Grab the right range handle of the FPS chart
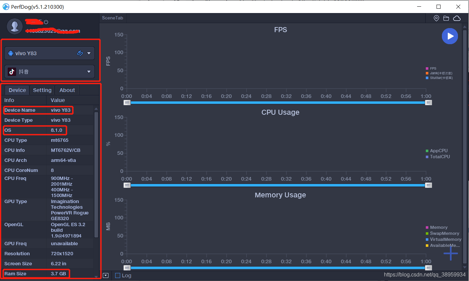 pos(428,103)
